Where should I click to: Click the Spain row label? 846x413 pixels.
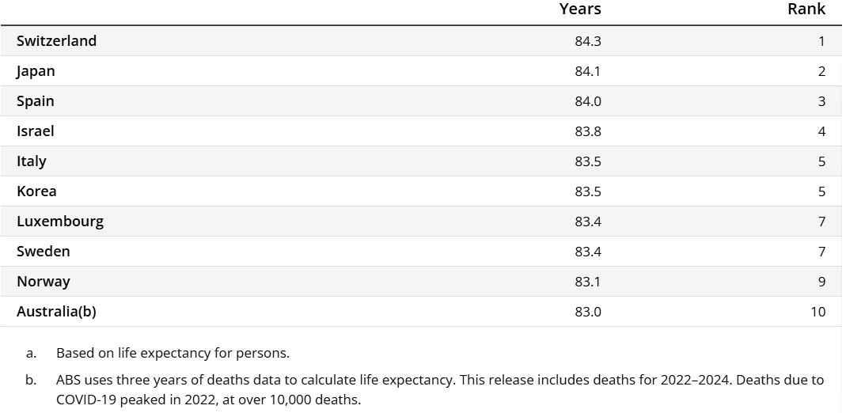click(x=36, y=101)
